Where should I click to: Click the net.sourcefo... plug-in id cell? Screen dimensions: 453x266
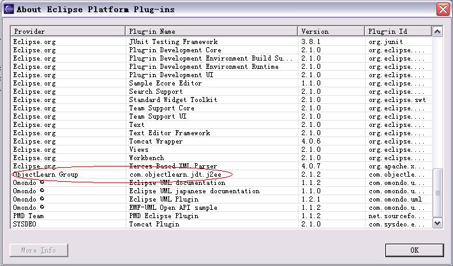coord(396,216)
